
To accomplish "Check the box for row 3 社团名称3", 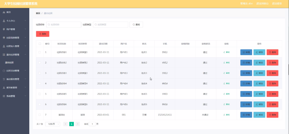I will click(x=40, y=73).
